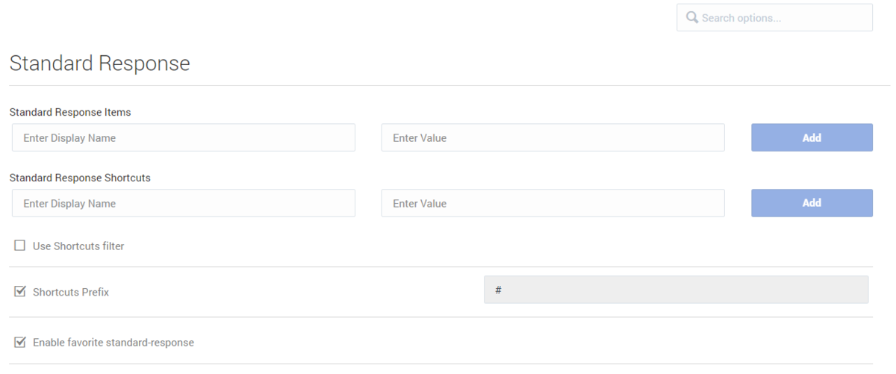The image size is (896, 374).
Task: Click the Shortcuts Prefix label text
Action: (x=71, y=293)
